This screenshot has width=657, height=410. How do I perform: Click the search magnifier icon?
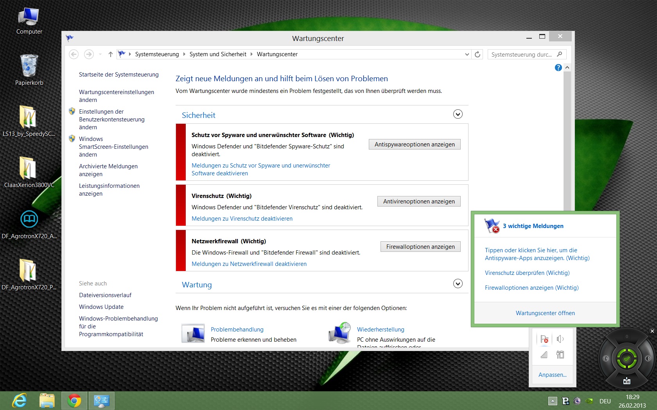coord(560,54)
